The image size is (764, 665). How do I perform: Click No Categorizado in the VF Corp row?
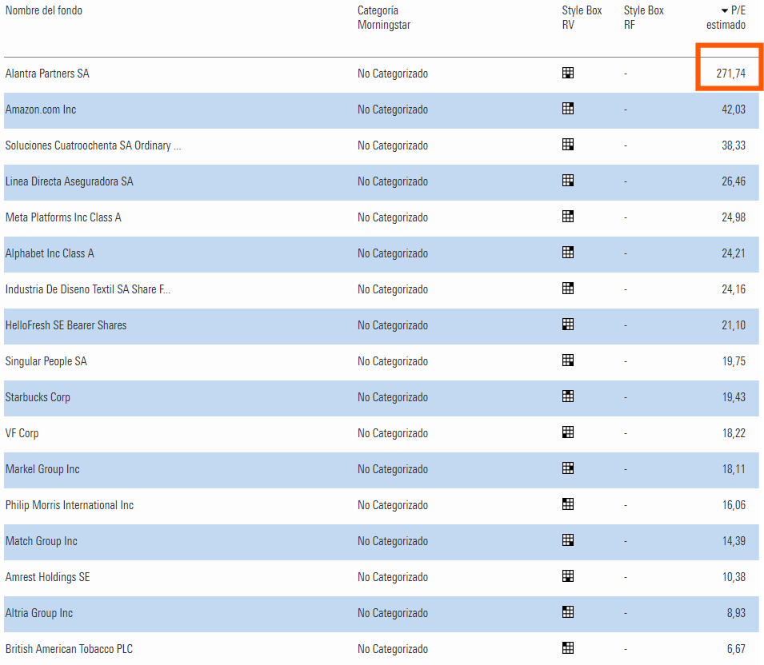(393, 434)
